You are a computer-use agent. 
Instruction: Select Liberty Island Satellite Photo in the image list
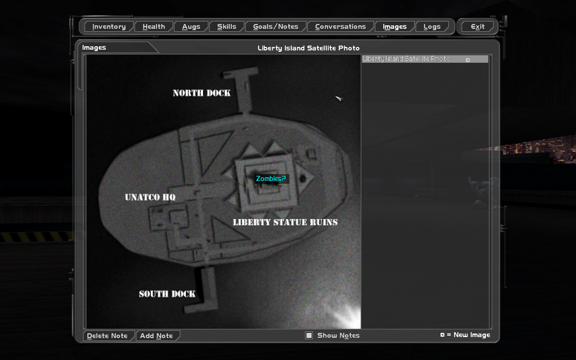tap(406, 59)
